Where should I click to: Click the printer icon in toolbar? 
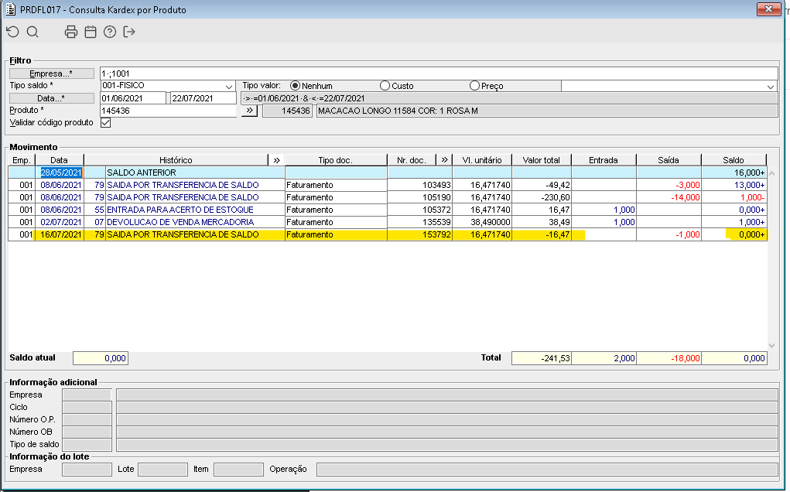click(71, 32)
